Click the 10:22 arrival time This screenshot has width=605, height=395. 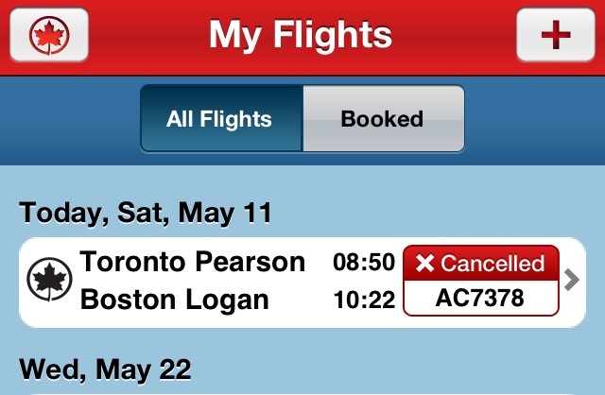(364, 300)
